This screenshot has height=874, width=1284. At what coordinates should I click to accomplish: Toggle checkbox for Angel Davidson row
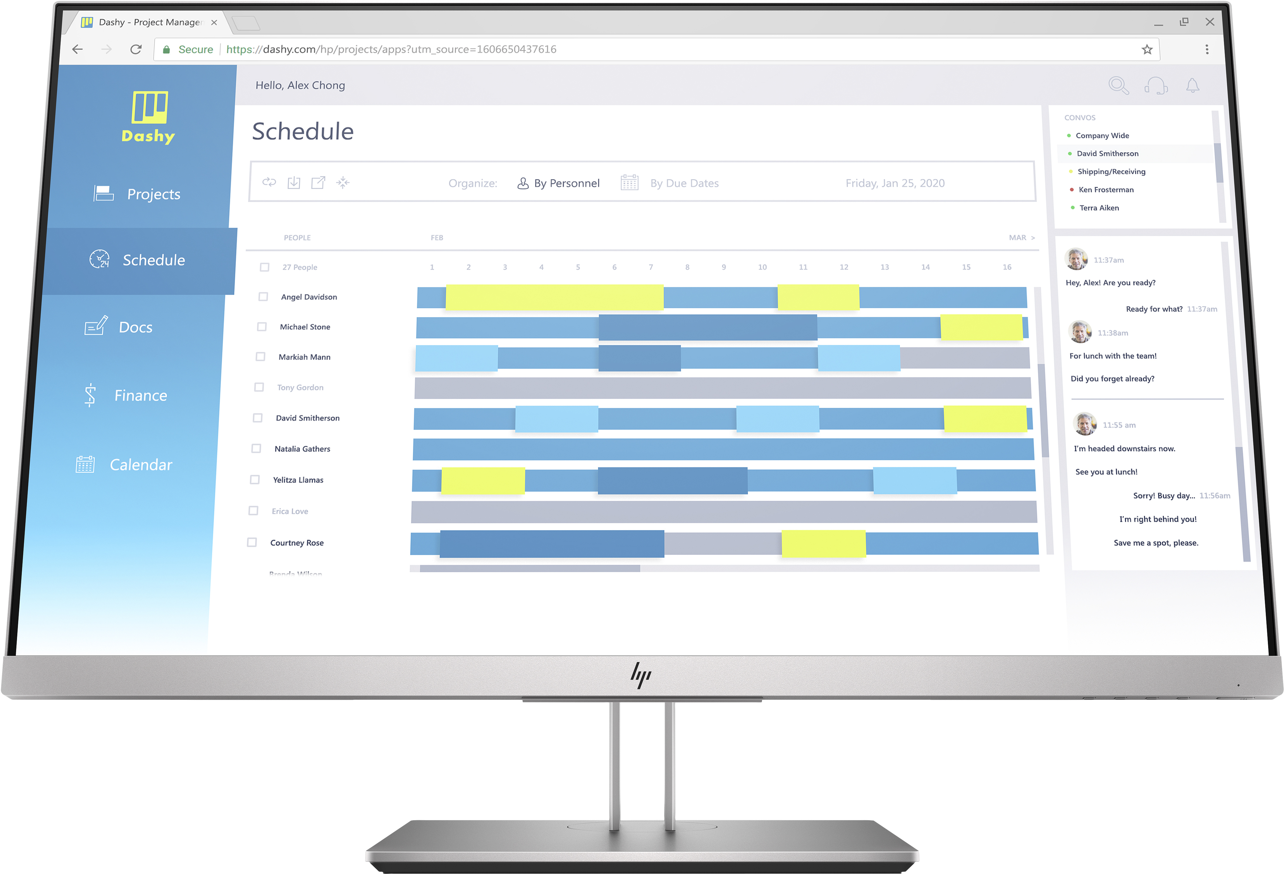262,296
